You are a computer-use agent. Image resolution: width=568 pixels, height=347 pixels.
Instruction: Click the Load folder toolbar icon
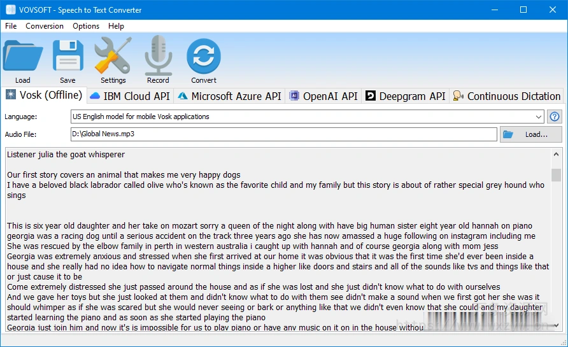[x=23, y=57]
